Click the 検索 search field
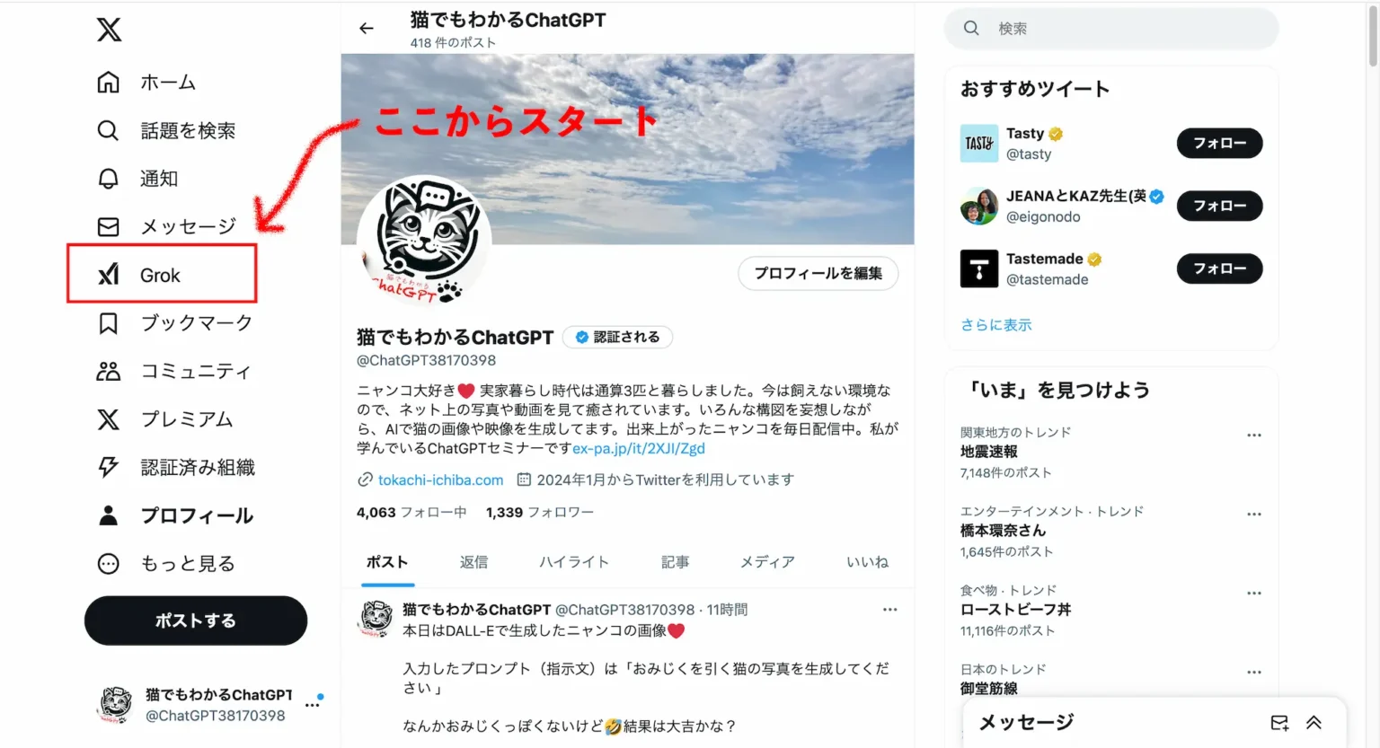This screenshot has height=748, width=1380. [x=1111, y=29]
